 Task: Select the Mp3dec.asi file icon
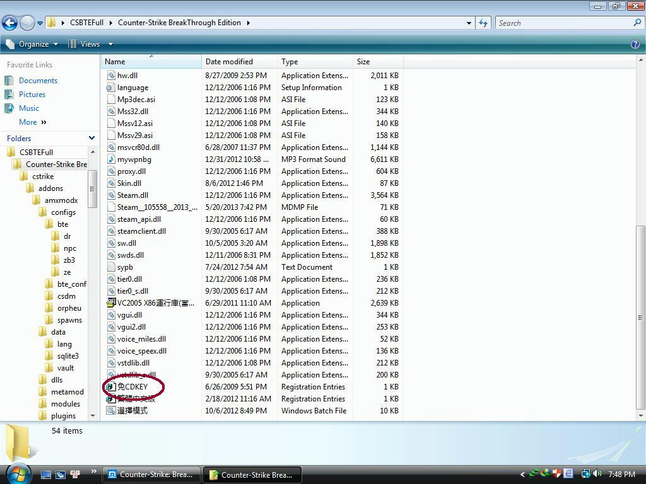click(111, 99)
